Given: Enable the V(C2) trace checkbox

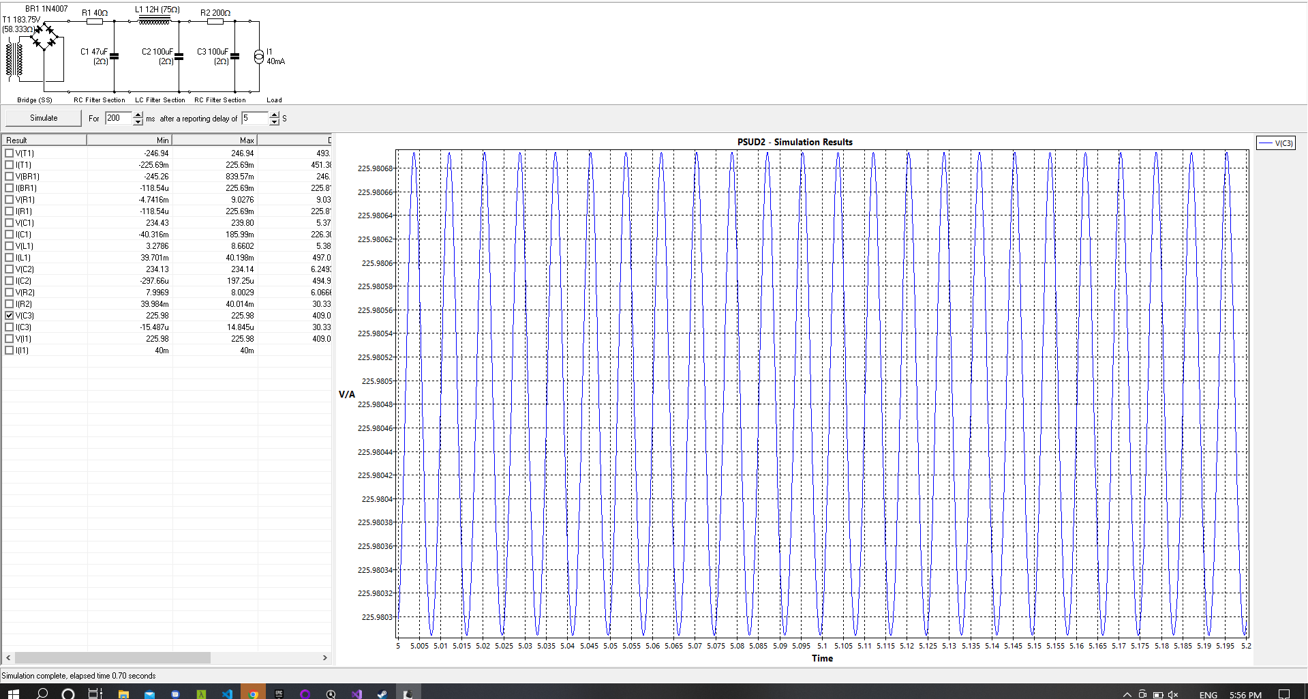Looking at the screenshot, I should tap(10, 269).
